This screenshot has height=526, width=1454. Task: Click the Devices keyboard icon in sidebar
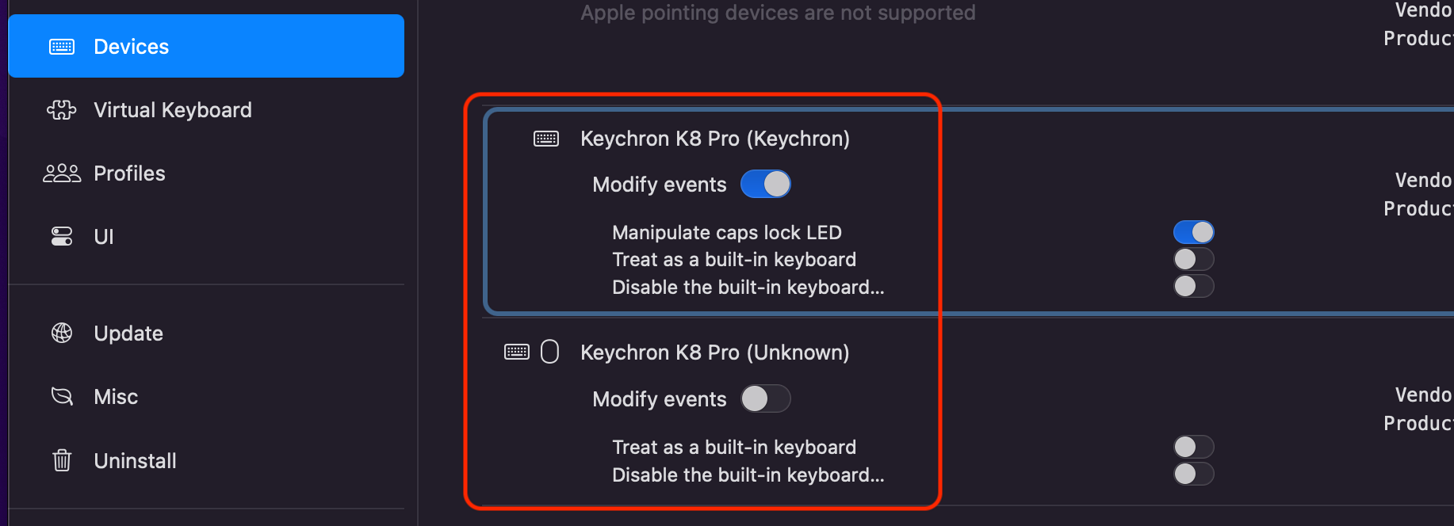[x=62, y=47]
